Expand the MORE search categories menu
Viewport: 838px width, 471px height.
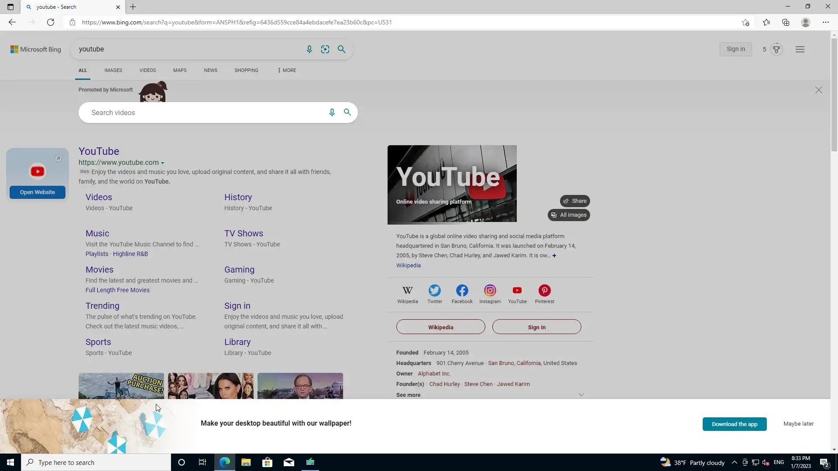[287, 70]
